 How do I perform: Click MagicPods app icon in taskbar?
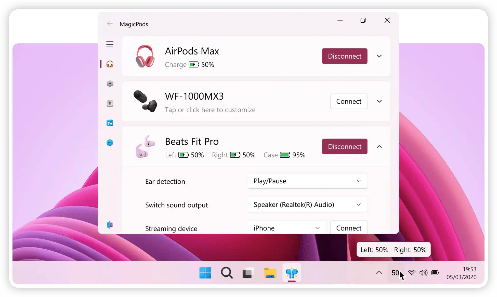click(x=292, y=273)
